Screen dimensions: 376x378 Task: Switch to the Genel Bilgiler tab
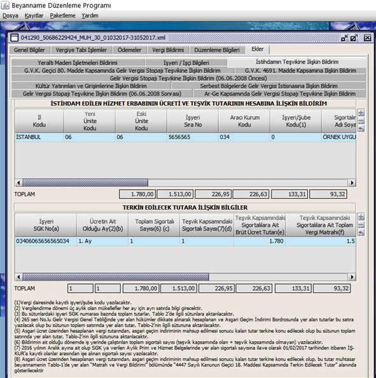(x=29, y=50)
